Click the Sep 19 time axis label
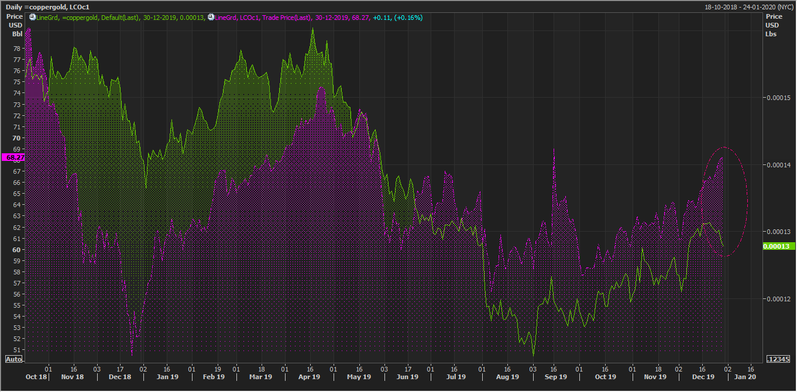797x392 pixels. 555,377
